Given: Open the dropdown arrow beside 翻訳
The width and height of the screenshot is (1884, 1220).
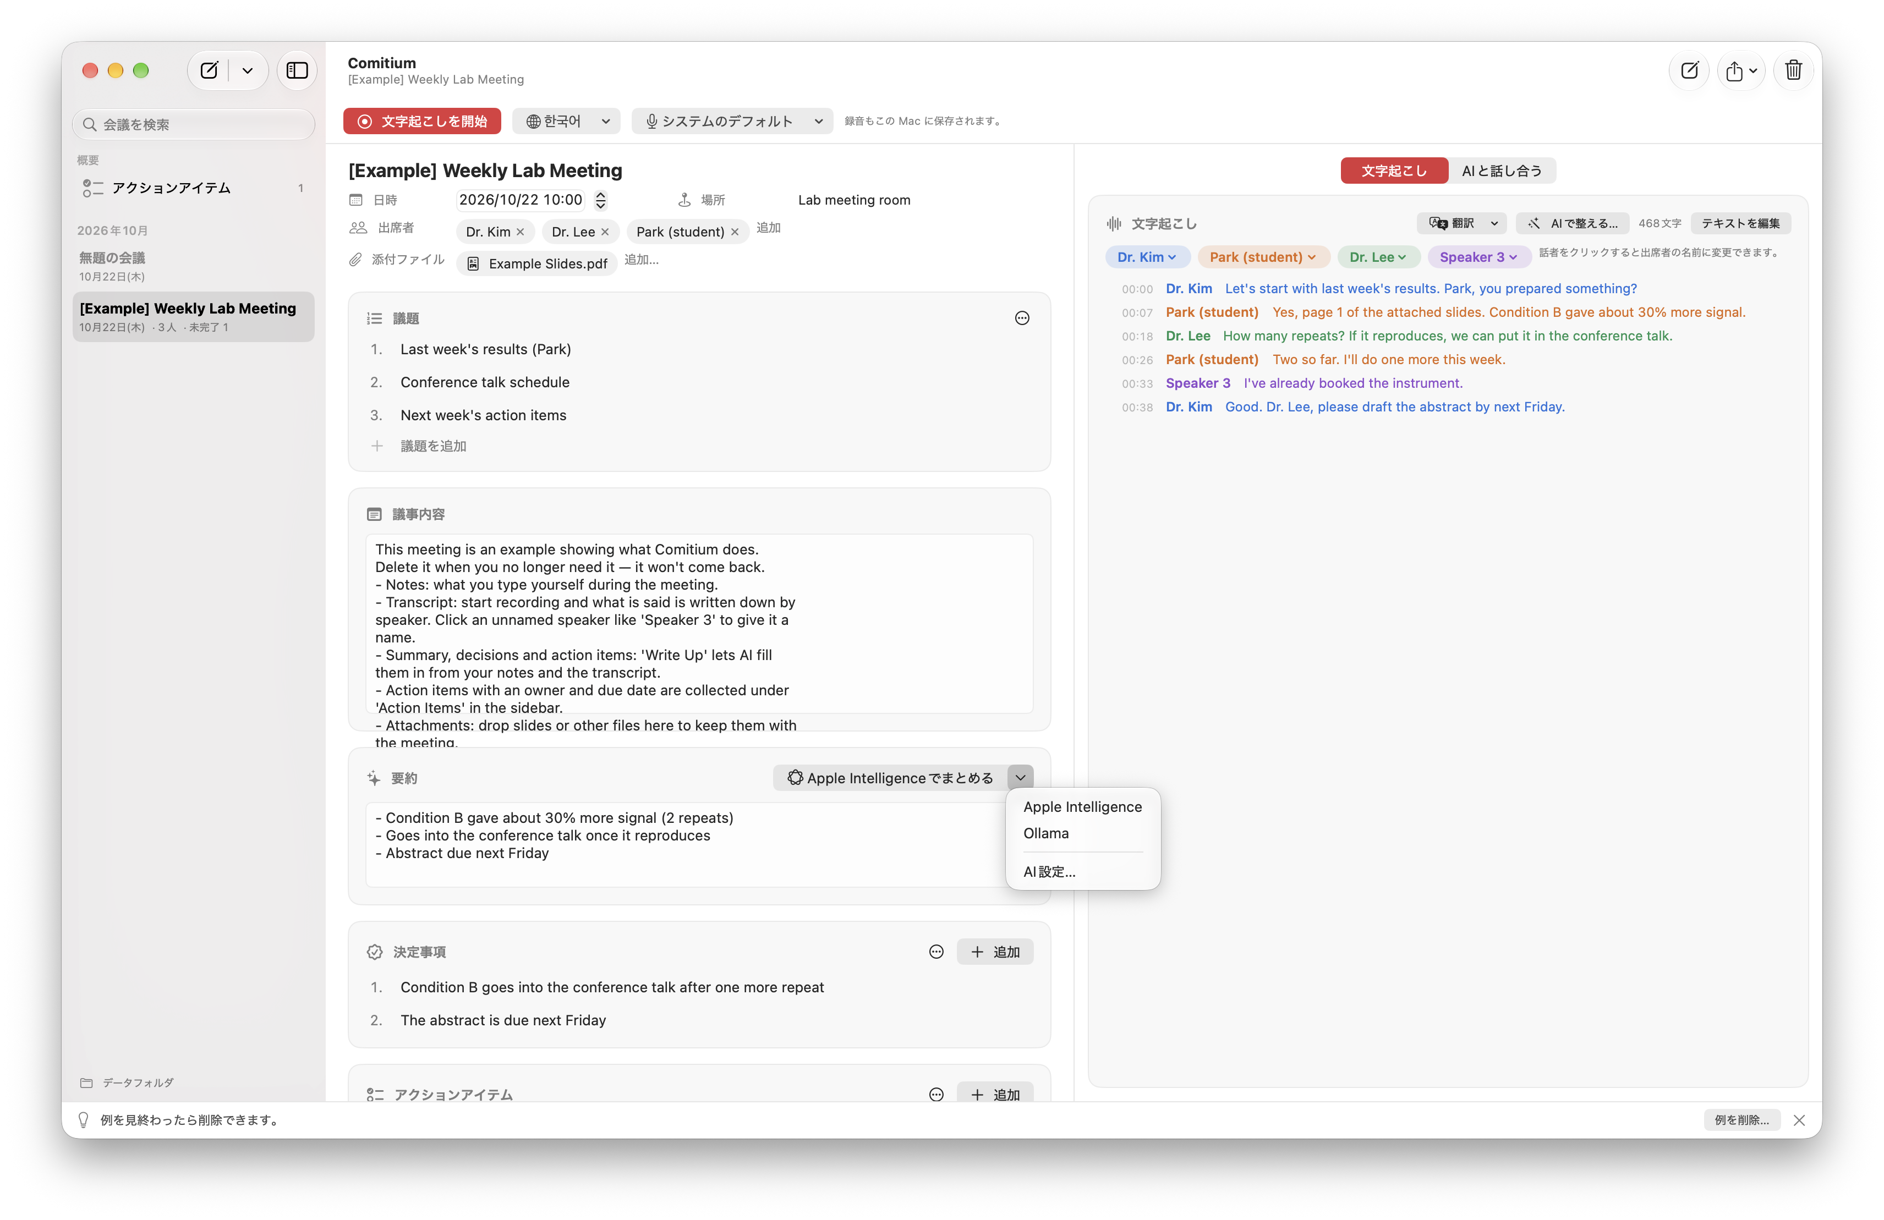Looking at the screenshot, I should (1494, 223).
